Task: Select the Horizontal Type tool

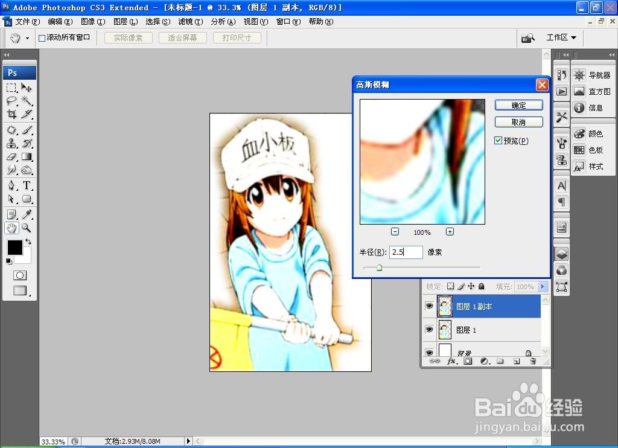Action: point(27,185)
